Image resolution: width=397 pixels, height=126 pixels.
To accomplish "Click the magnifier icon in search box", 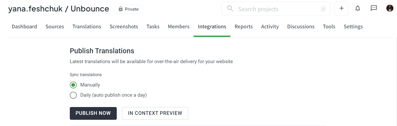I will coord(230,9).
